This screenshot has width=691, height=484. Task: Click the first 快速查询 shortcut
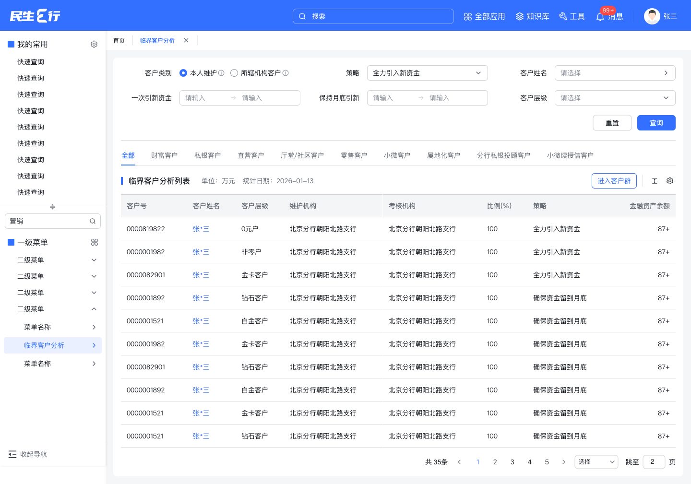tap(31, 62)
